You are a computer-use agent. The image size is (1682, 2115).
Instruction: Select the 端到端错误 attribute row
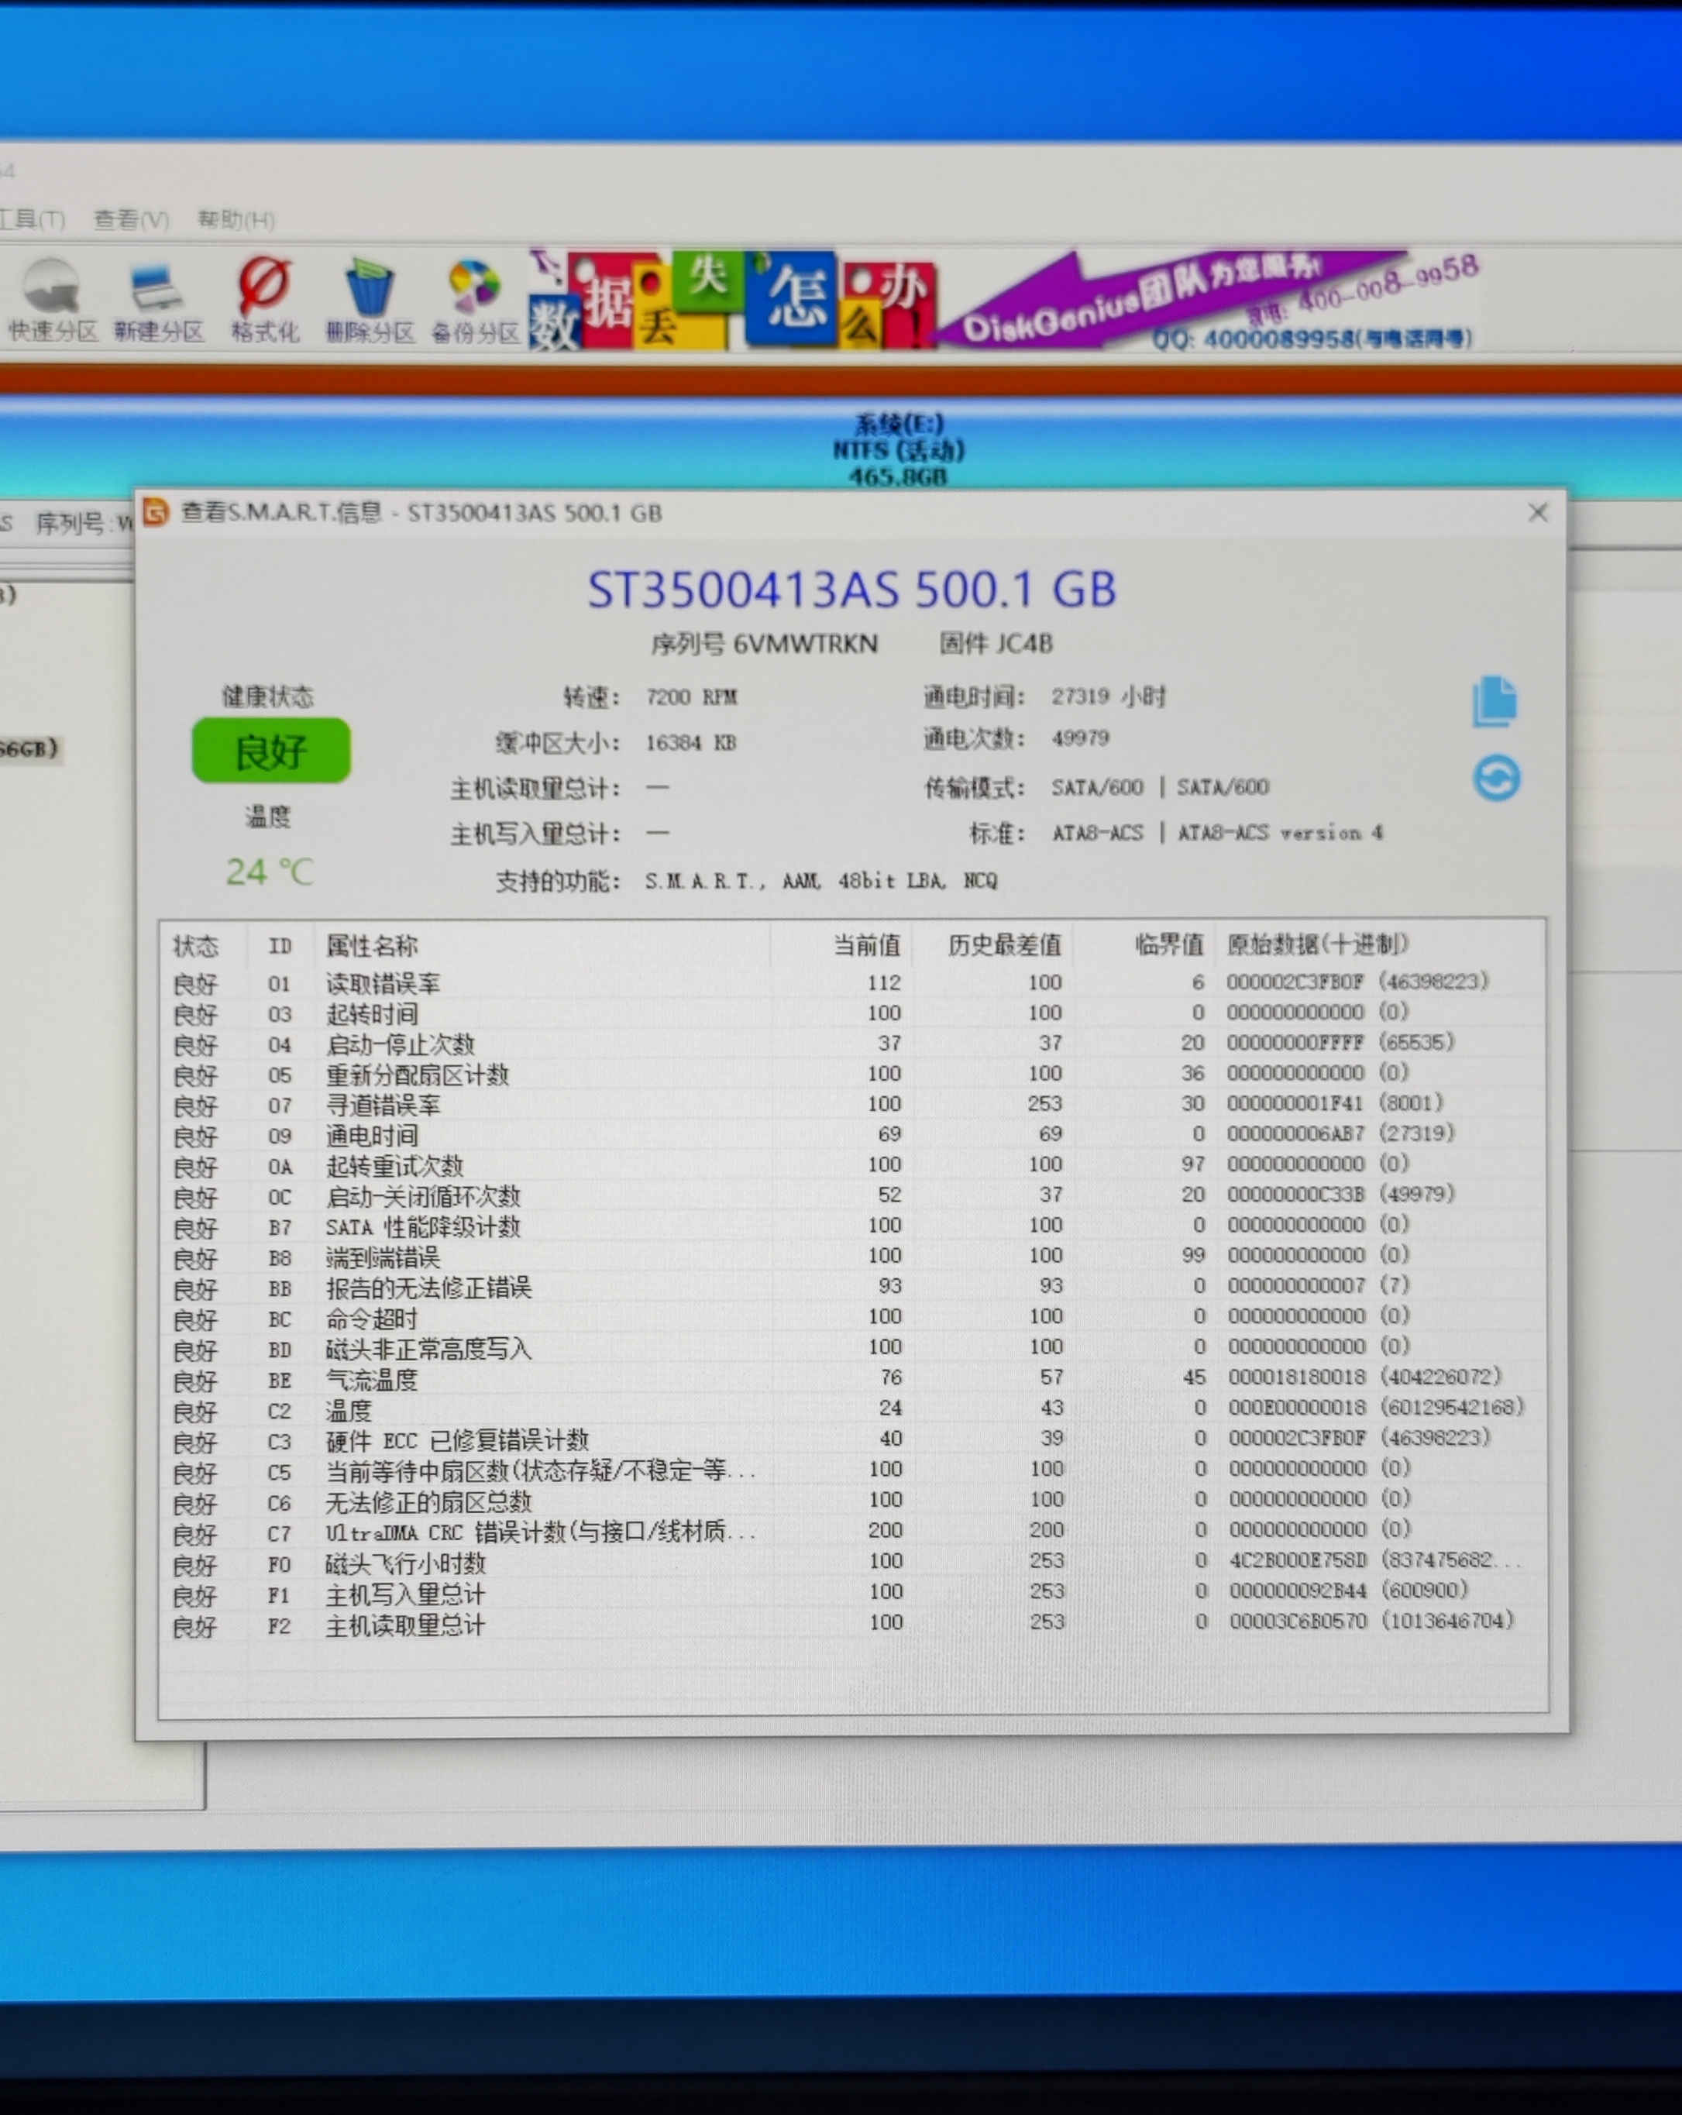(852, 1257)
